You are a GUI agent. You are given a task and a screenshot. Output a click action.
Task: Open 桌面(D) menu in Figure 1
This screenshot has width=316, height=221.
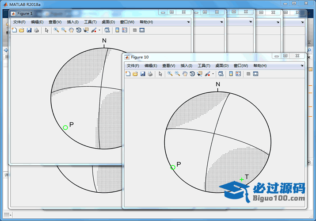click(108, 22)
